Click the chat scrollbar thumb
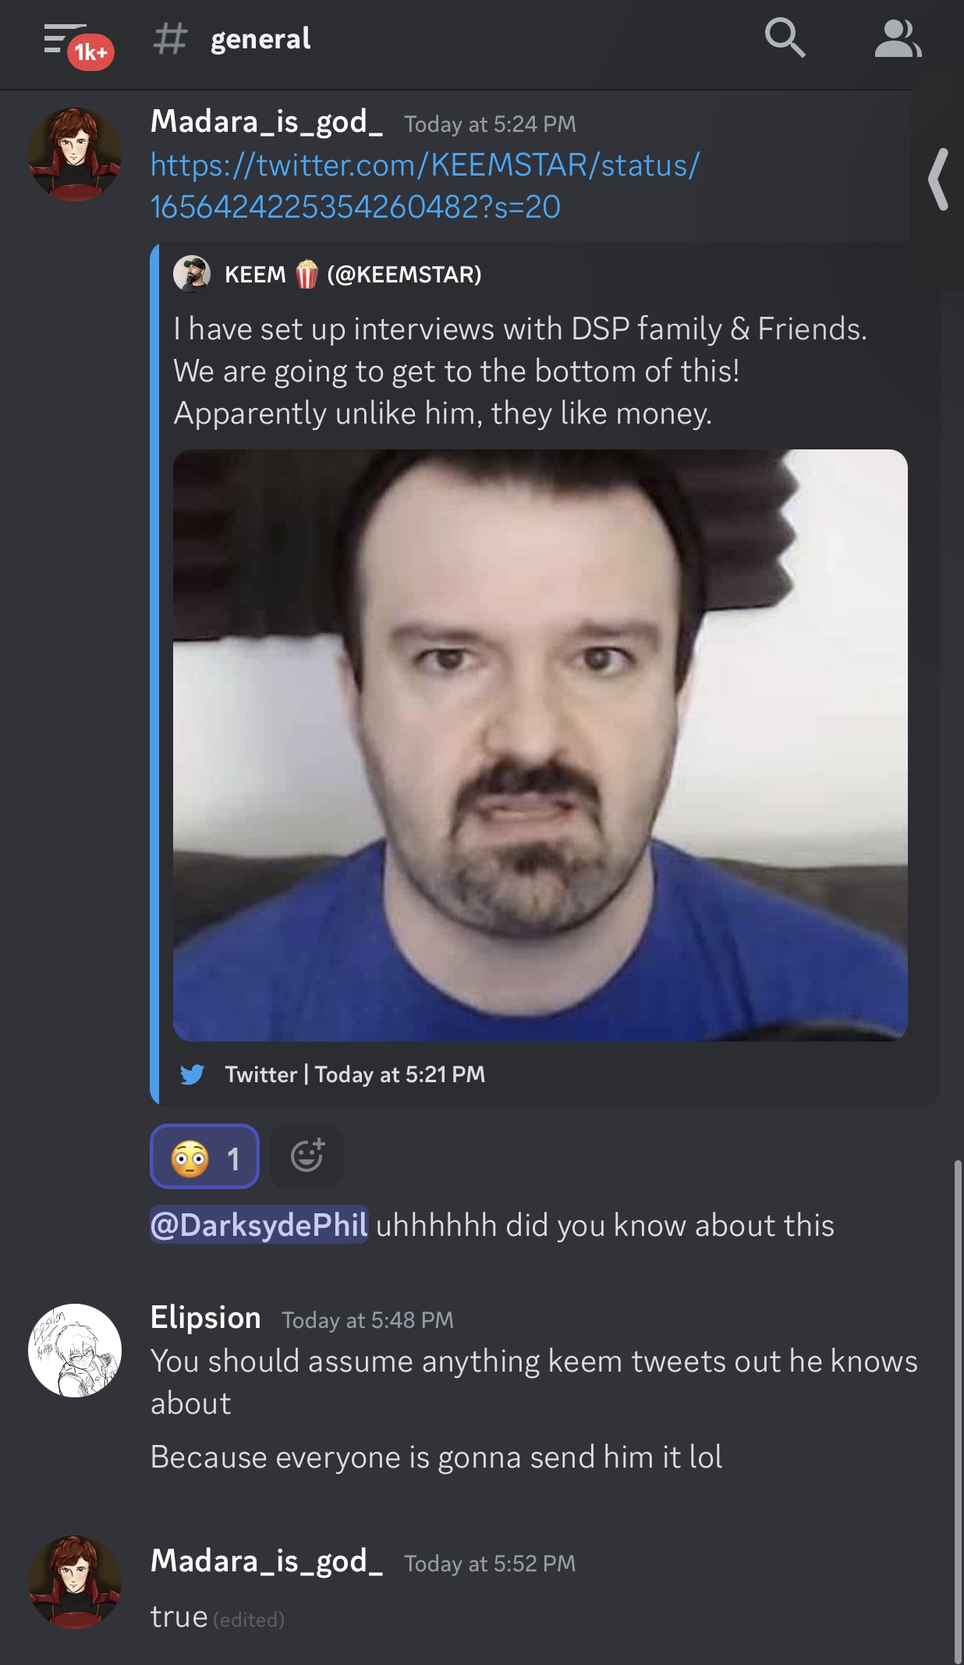 pyautogui.click(x=958, y=1411)
